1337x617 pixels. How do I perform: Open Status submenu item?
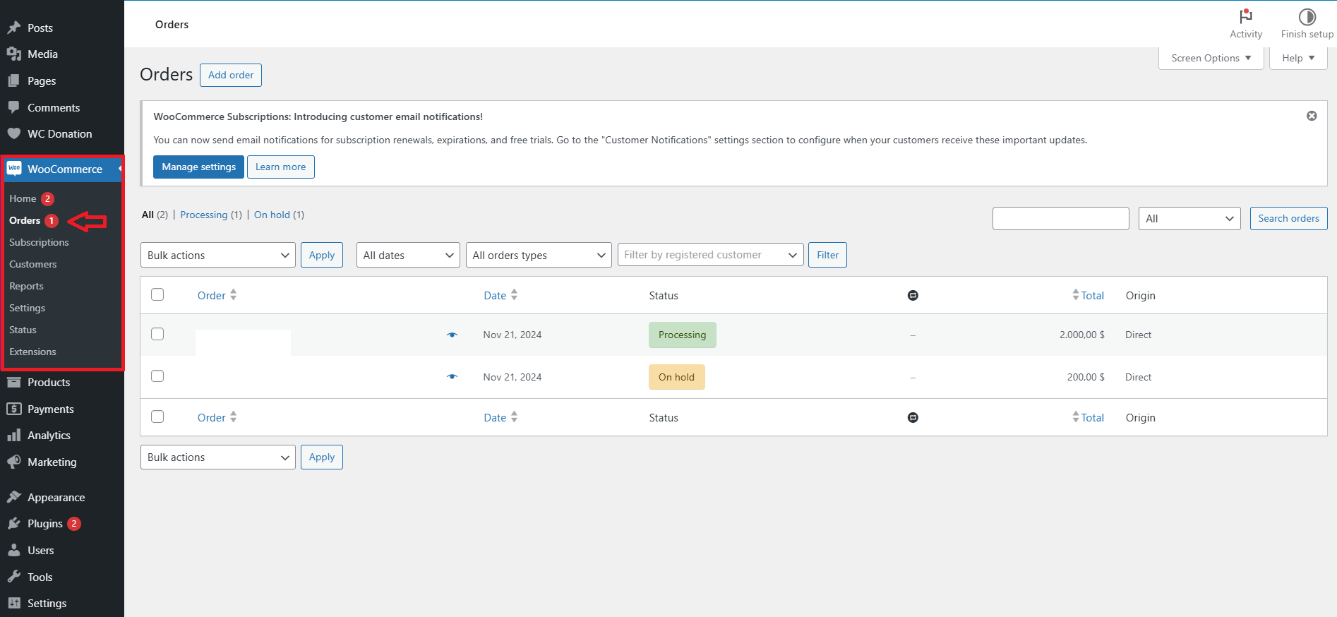click(x=23, y=330)
